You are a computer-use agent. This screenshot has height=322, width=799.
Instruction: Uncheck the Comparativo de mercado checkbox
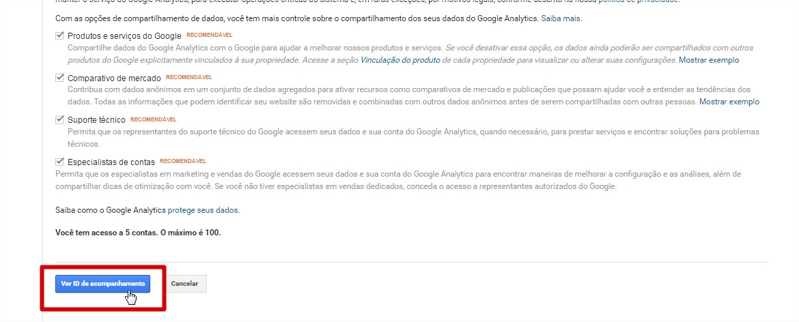pos(59,78)
